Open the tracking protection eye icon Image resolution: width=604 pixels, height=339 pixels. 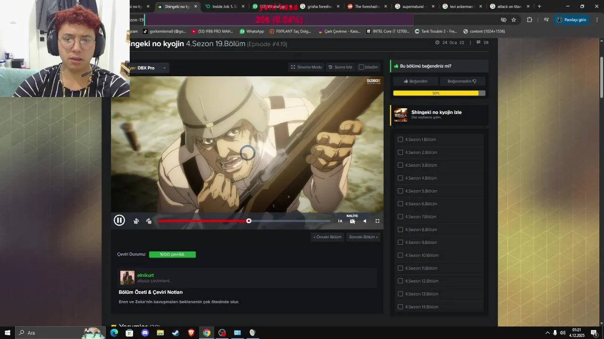pos(503,20)
